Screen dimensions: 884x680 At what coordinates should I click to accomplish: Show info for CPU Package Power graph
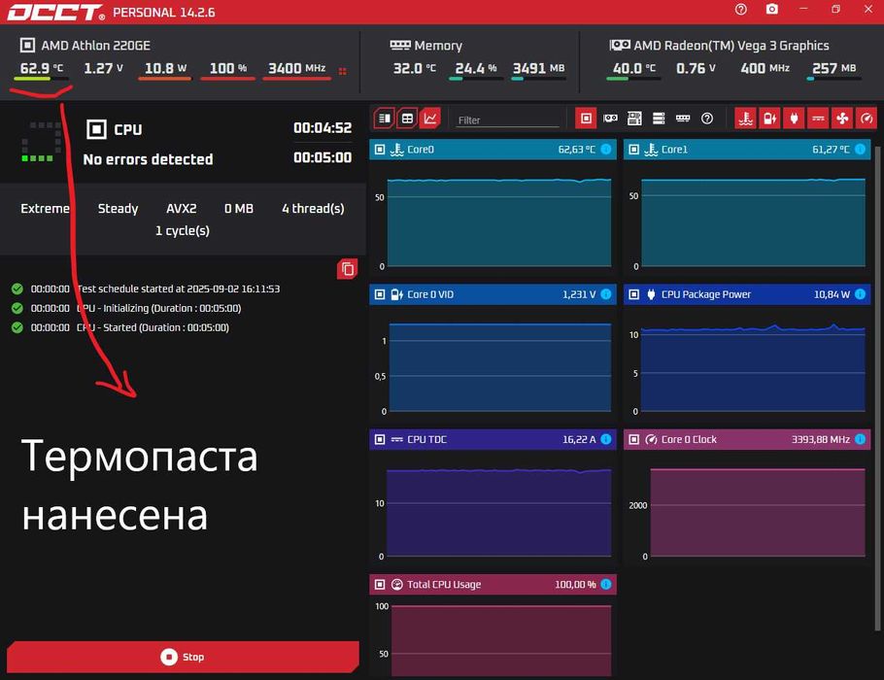pyautogui.click(x=861, y=294)
